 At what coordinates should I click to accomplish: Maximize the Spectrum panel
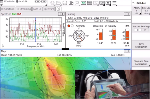[x=61, y=14]
